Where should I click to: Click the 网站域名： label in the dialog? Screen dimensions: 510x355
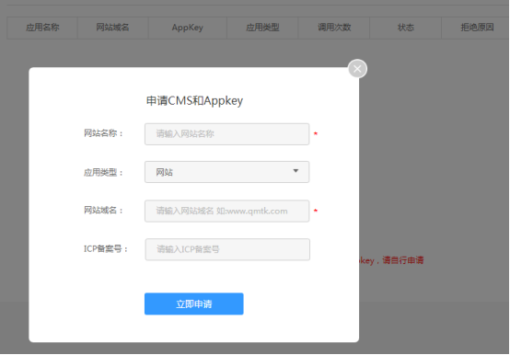103,211
